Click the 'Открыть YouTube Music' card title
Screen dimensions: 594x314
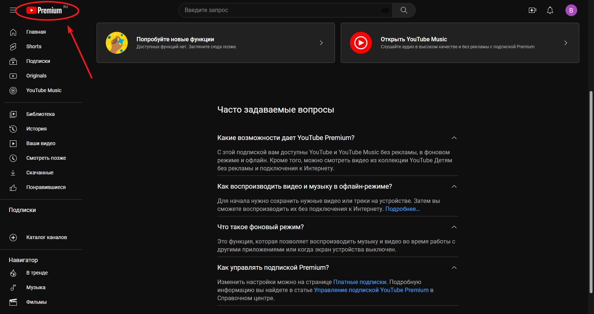[x=414, y=39]
